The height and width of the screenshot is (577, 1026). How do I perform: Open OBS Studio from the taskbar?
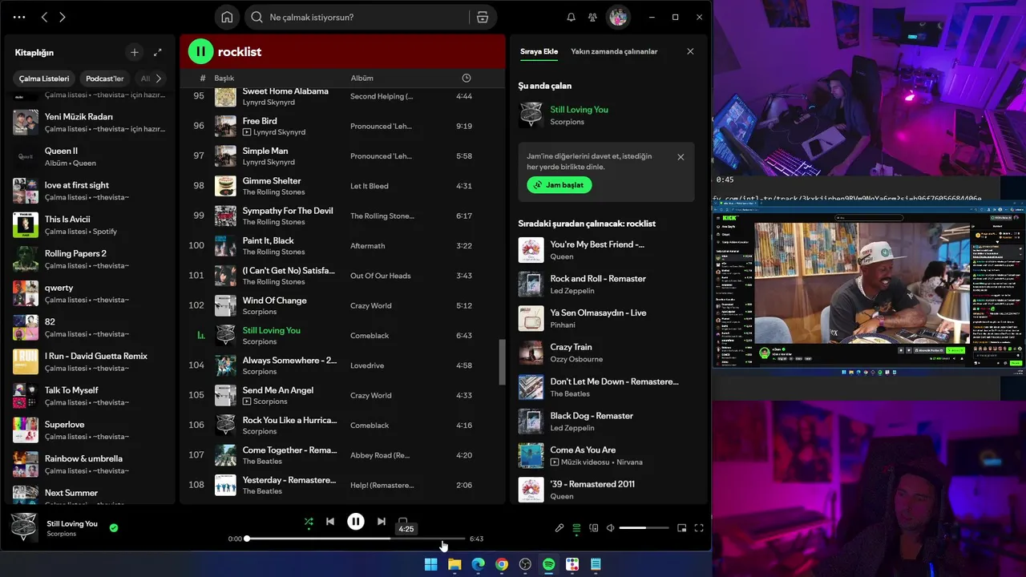click(x=525, y=564)
